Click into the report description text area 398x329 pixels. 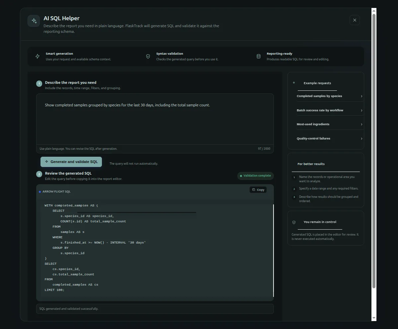pos(155,119)
